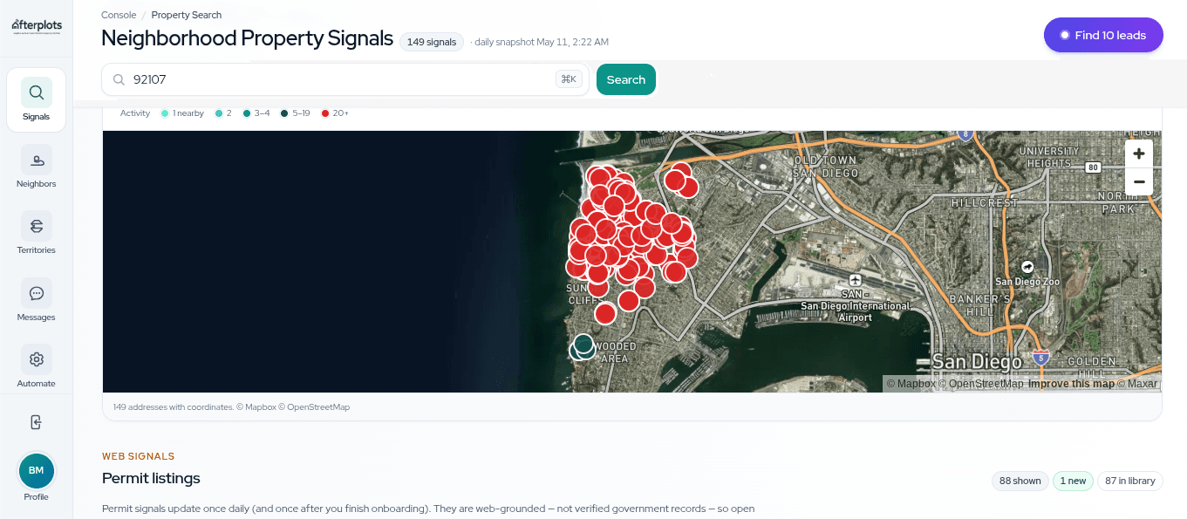
Task: Click the teal Search button
Action: (625, 79)
